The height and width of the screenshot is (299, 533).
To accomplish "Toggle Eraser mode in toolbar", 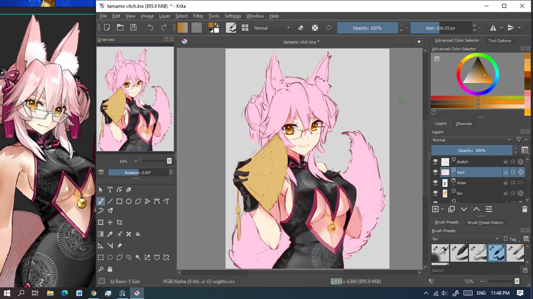I will (301, 27).
